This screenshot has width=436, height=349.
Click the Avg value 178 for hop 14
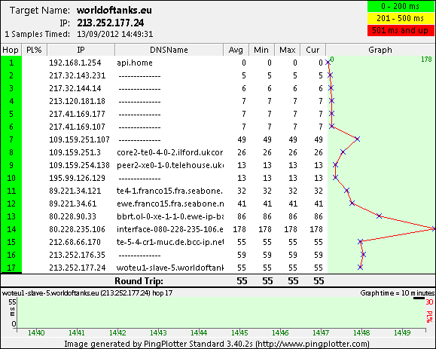pos(239,229)
